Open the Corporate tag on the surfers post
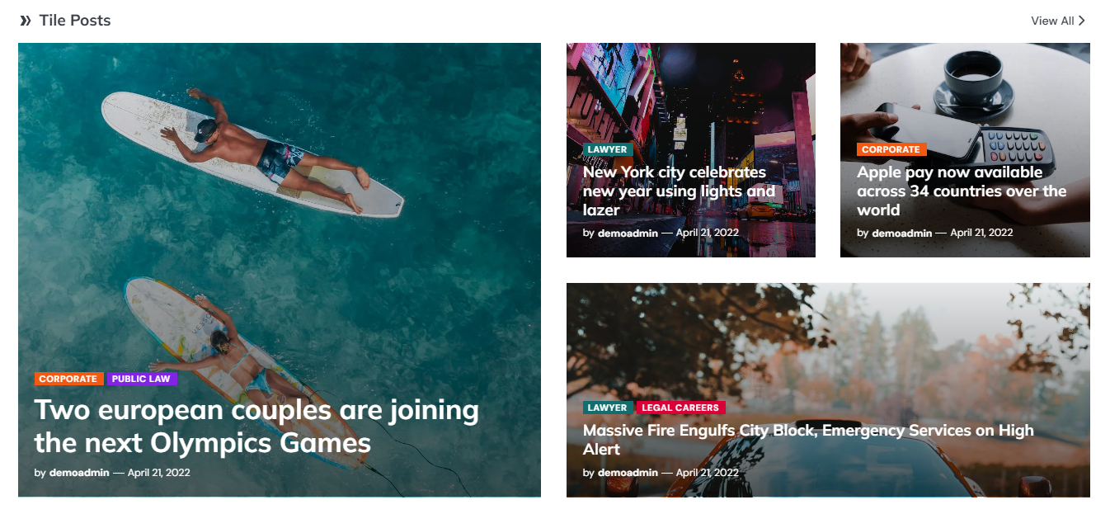 click(68, 379)
